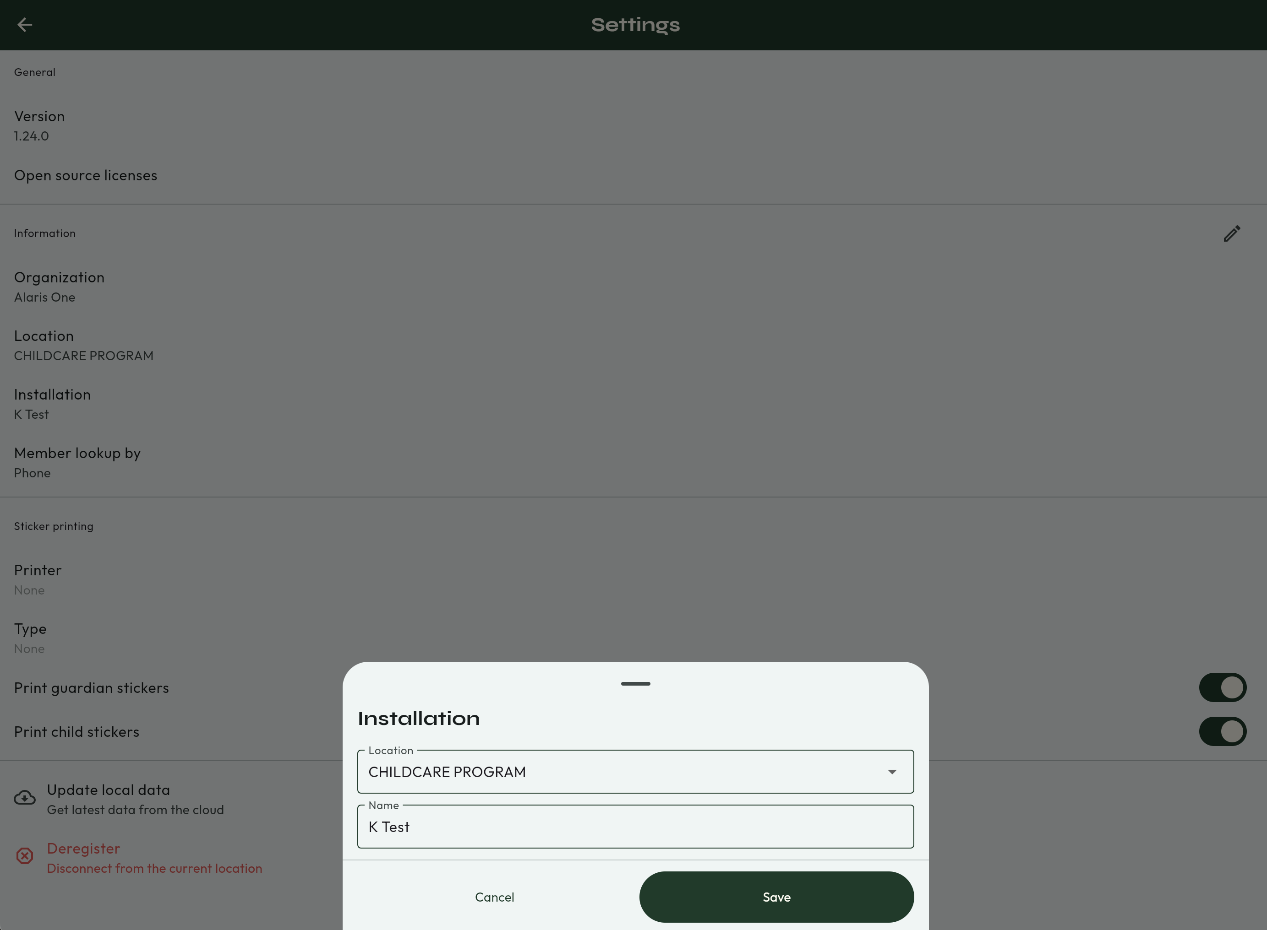Click the Name input field

pos(635,827)
